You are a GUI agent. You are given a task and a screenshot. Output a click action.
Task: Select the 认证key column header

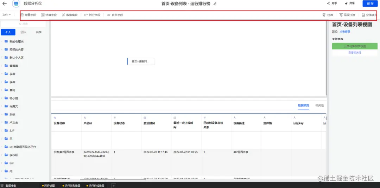click(298, 123)
